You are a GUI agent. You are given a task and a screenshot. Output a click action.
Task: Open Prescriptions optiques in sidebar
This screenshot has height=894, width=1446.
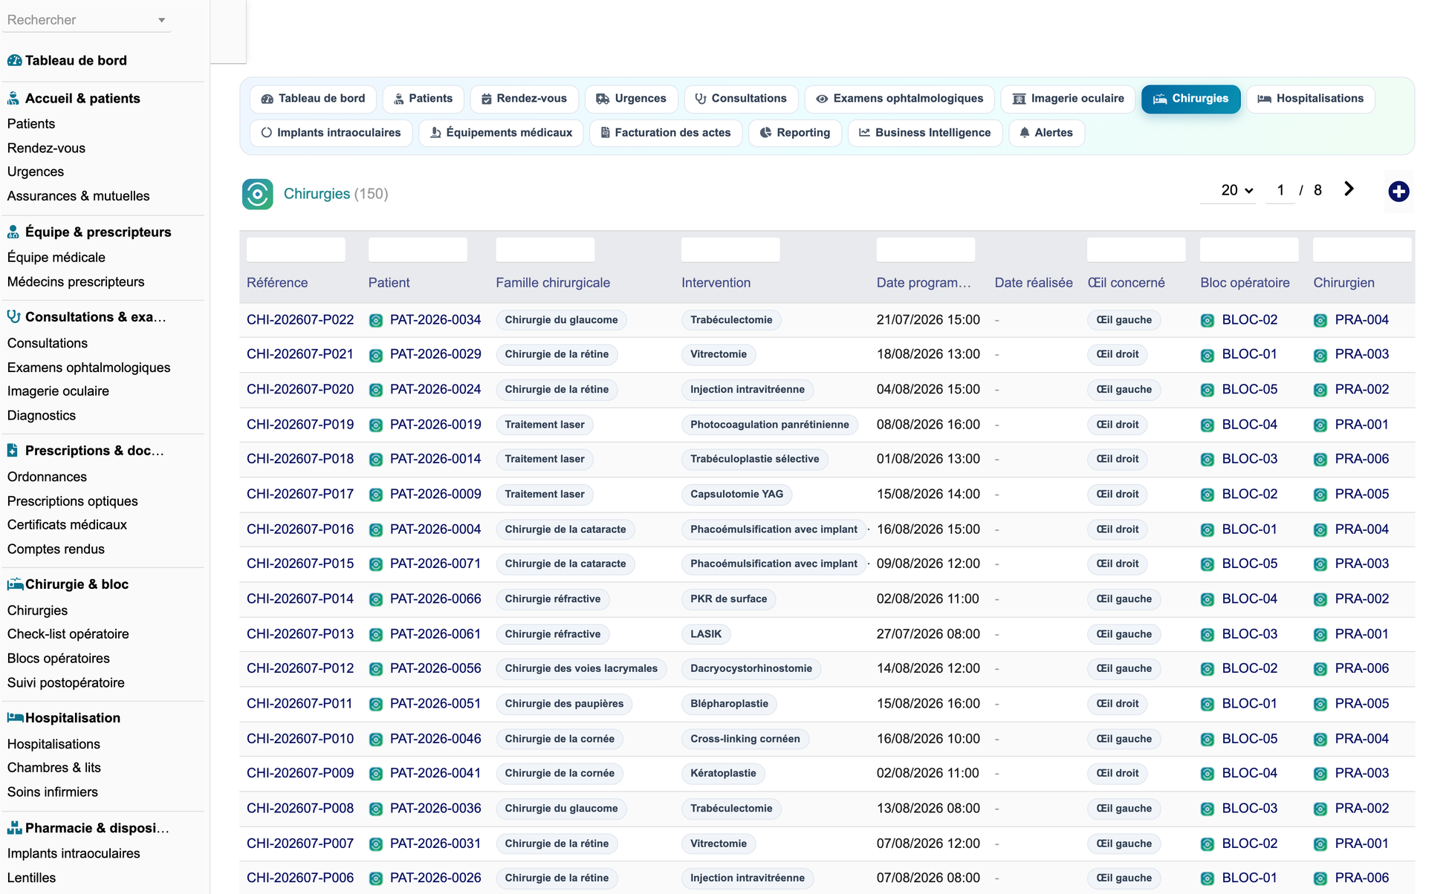click(72, 501)
